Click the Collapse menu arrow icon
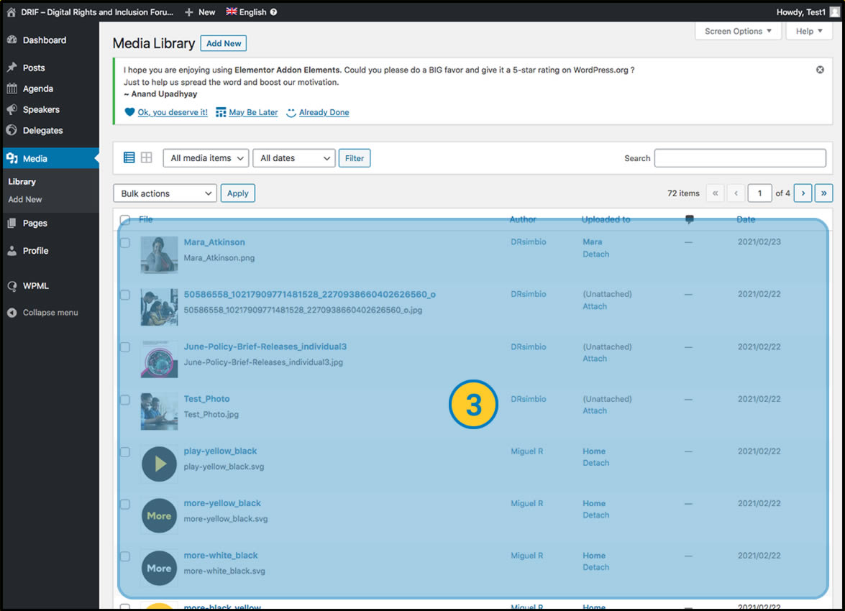845x611 pixels. coord(12,313)
